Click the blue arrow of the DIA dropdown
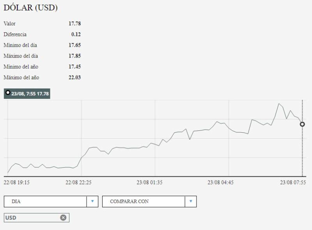The width and height of the screenshot is (312, 230). [92, 201]
